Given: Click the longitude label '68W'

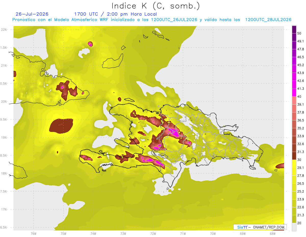Looking at the screenshot, I should pos(273,233).
